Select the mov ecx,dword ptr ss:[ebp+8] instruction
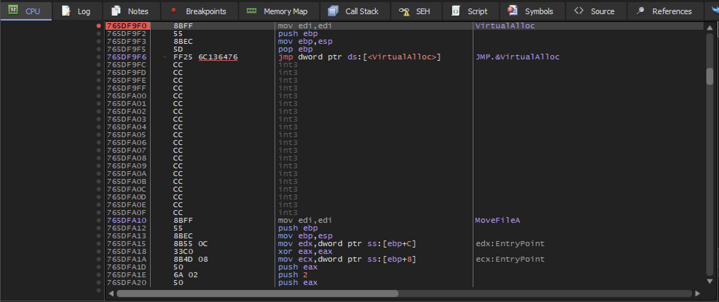Image resolution: width=719 pixels, height=302 pixels. pos(347,259)
